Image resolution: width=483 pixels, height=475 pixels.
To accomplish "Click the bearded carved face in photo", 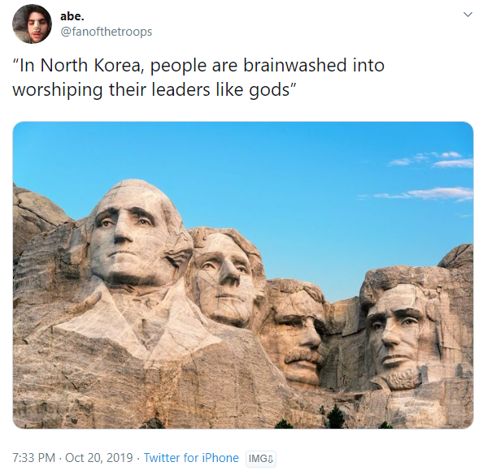I will 400,337.
